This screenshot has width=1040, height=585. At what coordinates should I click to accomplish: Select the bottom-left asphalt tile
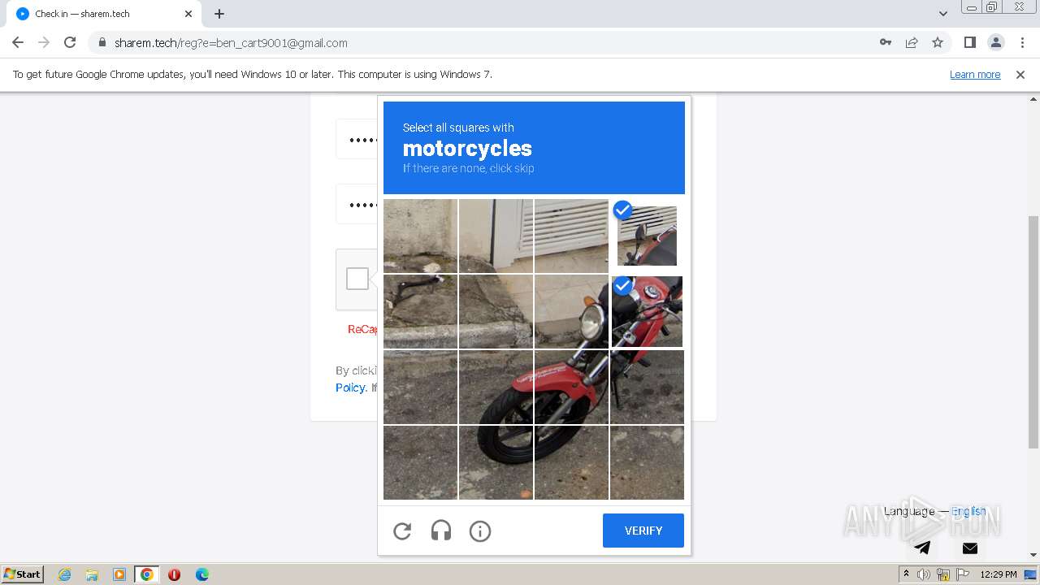tap(420, 462)
